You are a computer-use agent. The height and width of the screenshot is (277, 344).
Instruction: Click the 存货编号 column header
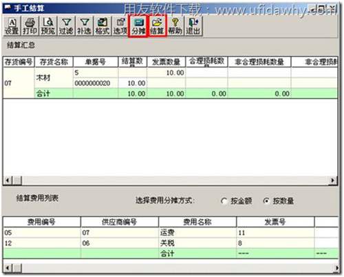(19, 62)
